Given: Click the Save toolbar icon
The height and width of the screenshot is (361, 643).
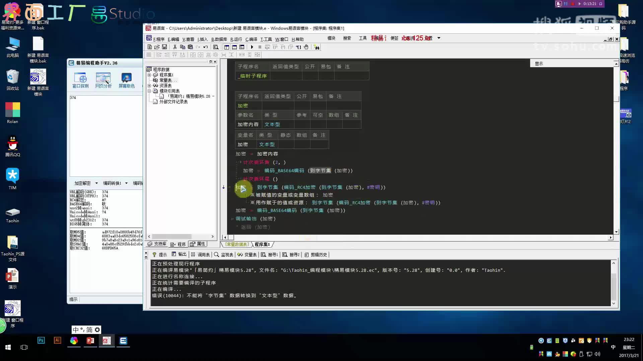Looking at the screenshot, I should click(164, 47).
